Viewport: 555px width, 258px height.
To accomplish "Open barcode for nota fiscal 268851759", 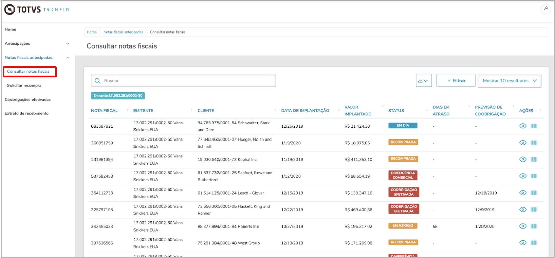I will (x=534, y=143).
